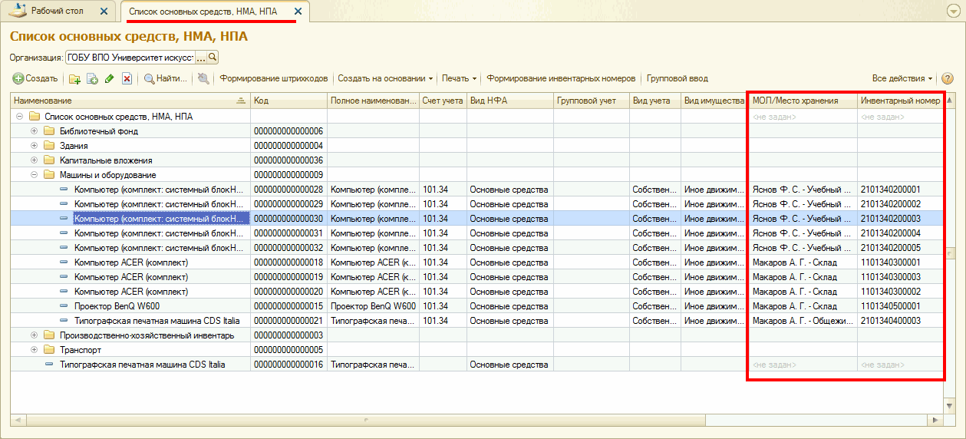Viewport: 966px width, 439px height.
Task: Click the Организация input field
Action: coord(130,58)
